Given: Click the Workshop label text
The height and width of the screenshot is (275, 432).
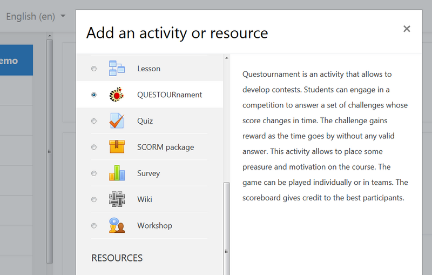Looking at the screenshot, I should 154,225.
